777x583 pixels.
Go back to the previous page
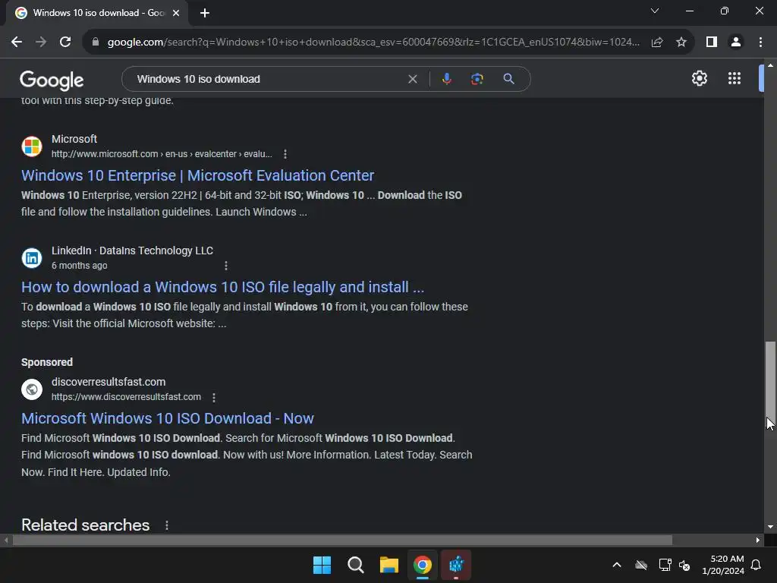pyautogui.click(x=17, y=43)
